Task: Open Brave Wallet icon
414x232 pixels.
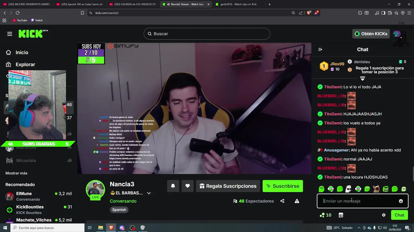Action: pyautogui.click(x=390, y=13)
